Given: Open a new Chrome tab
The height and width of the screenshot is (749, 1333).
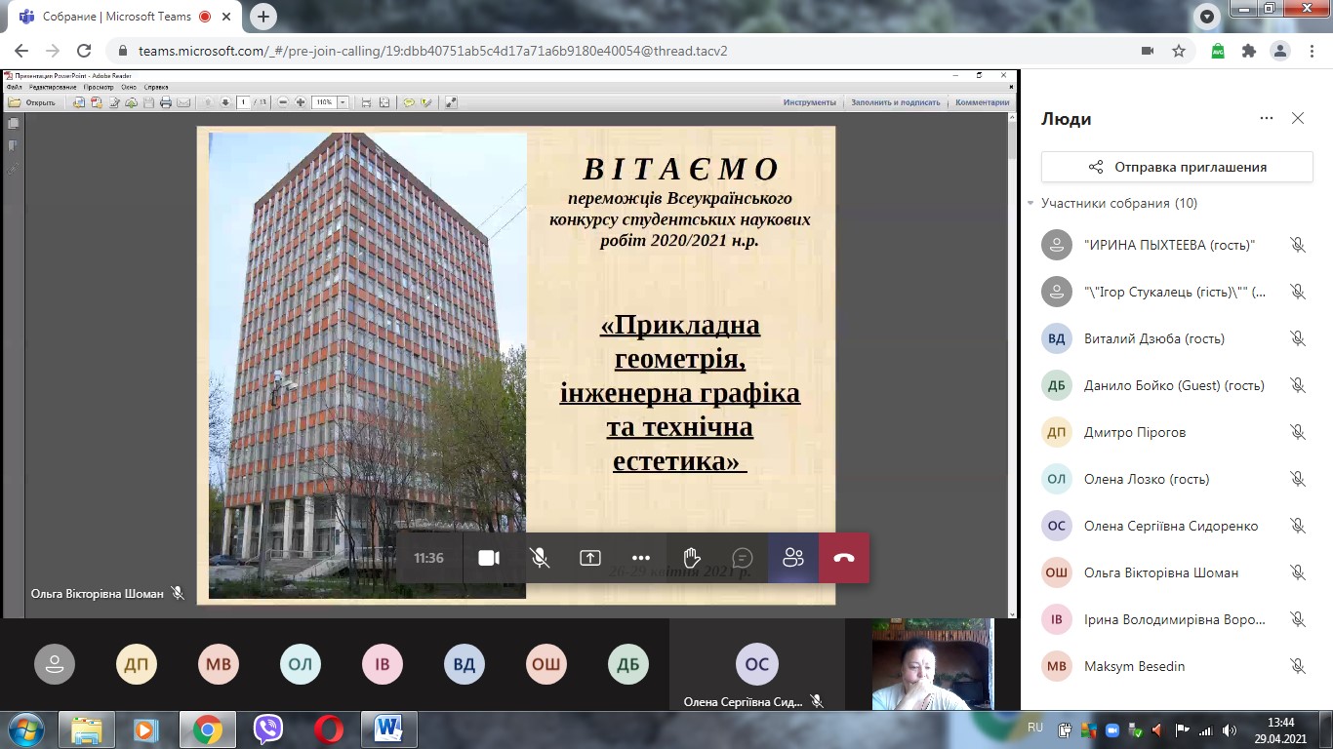Looking at the screenshot, I should (x=263, y=17).
